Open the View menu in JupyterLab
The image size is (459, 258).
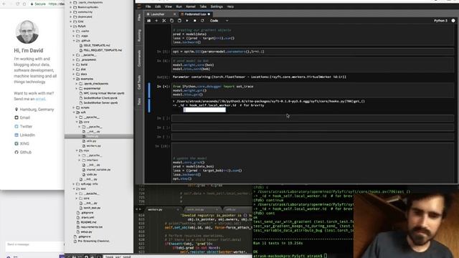tap(169, 6)
